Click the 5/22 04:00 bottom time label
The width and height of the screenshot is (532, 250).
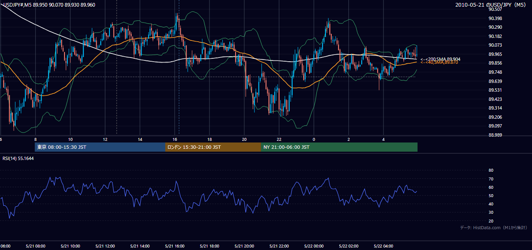click(x=383, y=246)
